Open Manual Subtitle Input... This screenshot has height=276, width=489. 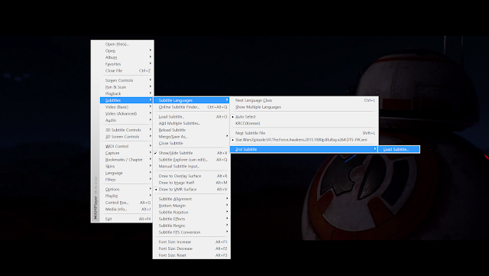tap(192, 167)
